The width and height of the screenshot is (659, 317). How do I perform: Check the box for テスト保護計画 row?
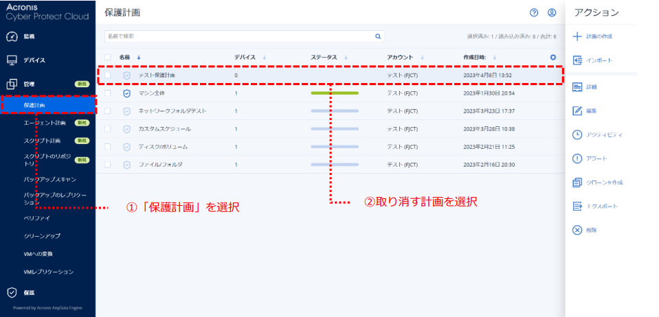coord(108,75)
